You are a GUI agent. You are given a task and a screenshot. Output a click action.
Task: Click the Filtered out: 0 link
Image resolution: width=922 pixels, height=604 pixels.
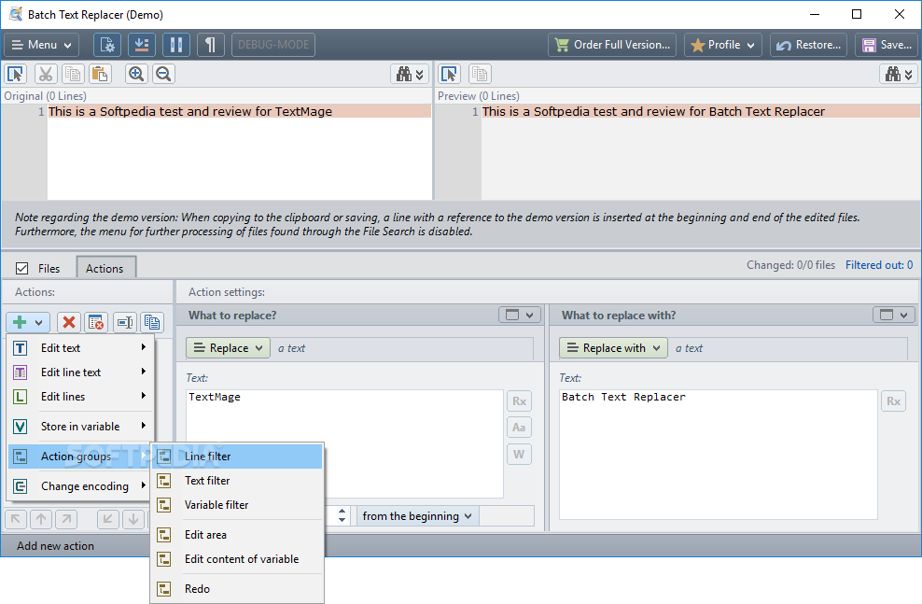(x=879, y=265)
